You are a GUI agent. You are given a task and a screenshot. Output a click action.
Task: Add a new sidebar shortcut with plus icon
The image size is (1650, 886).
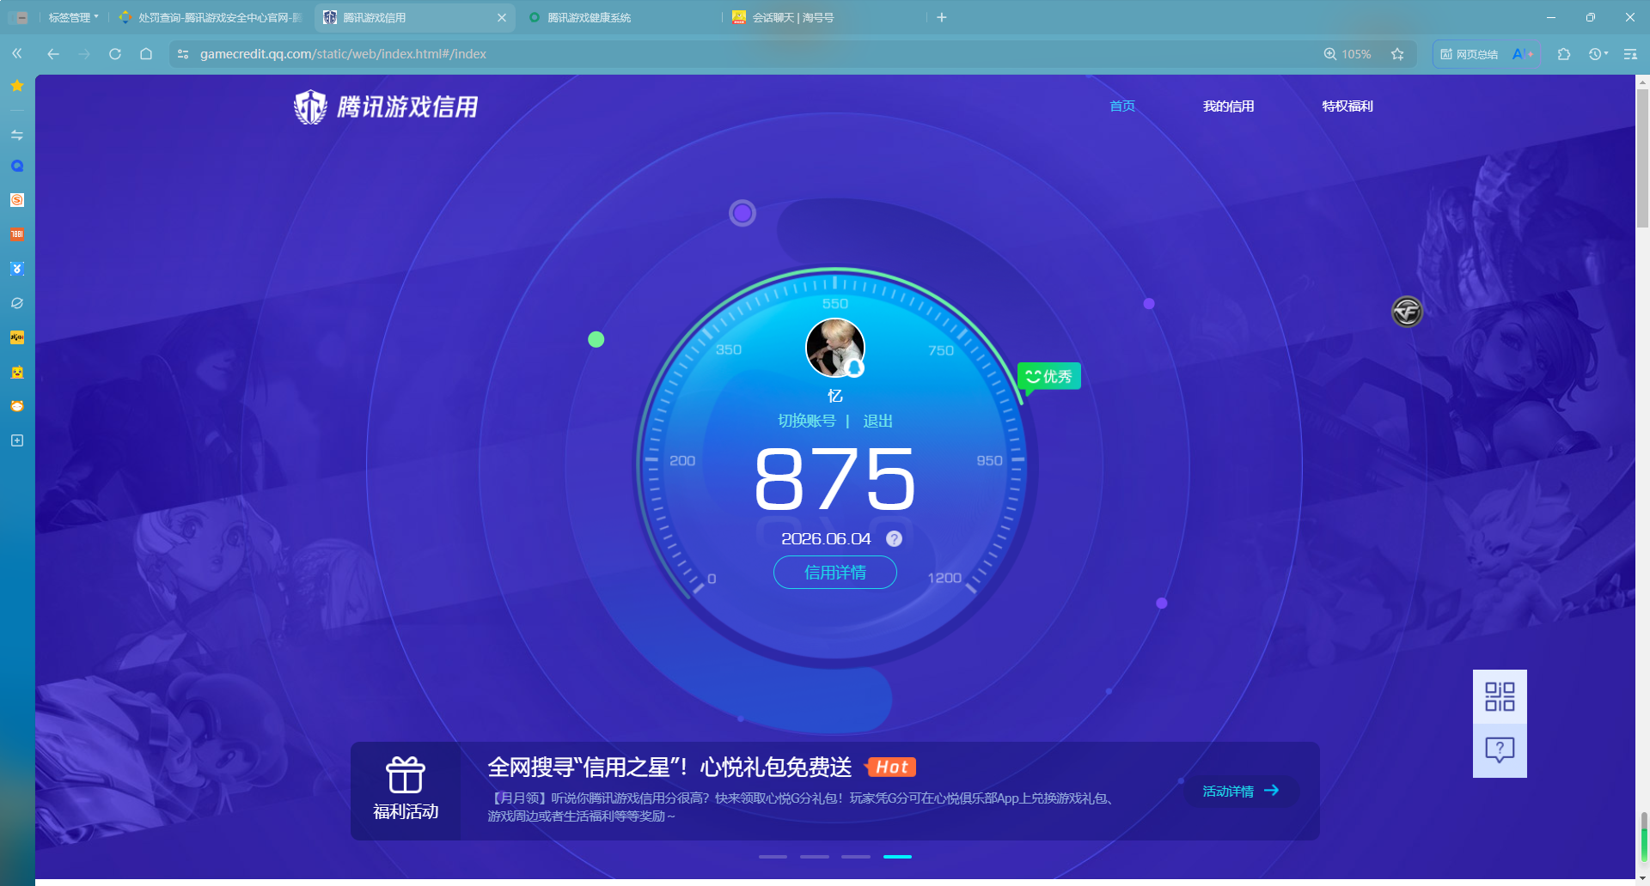[x=17, y=440]
